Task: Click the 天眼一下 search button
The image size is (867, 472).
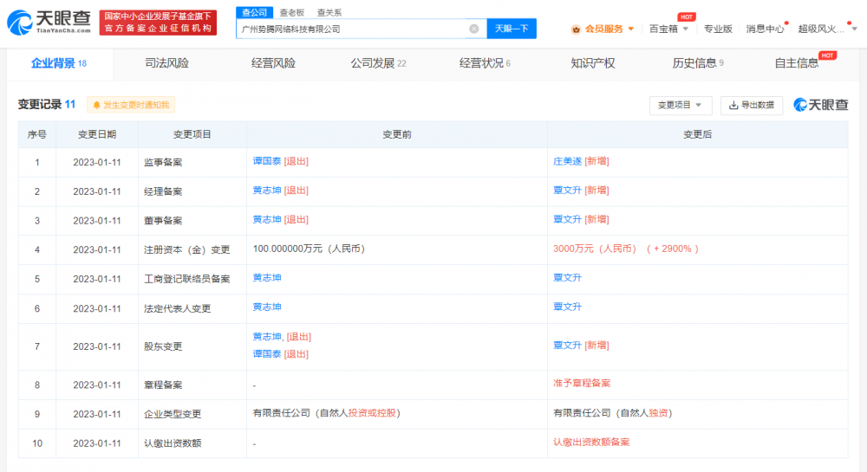Action: point(512,29)
